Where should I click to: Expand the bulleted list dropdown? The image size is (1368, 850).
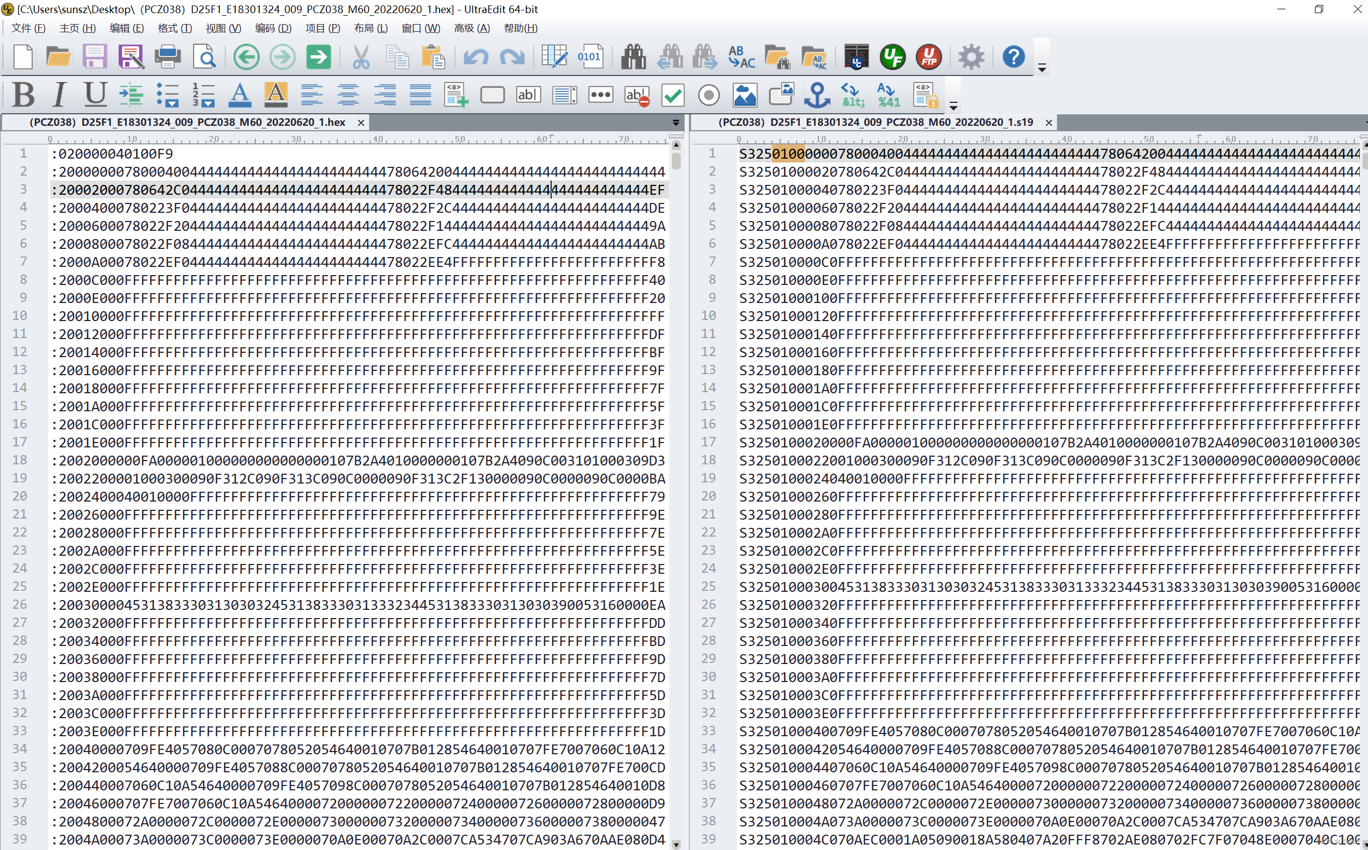coord(172,103)
